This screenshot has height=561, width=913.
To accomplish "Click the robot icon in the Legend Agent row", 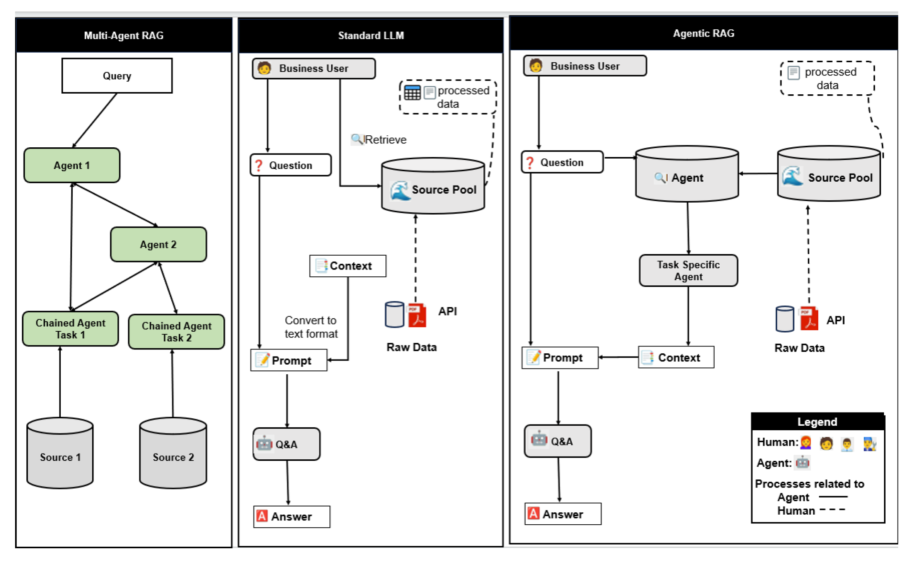I will point(802,462).
